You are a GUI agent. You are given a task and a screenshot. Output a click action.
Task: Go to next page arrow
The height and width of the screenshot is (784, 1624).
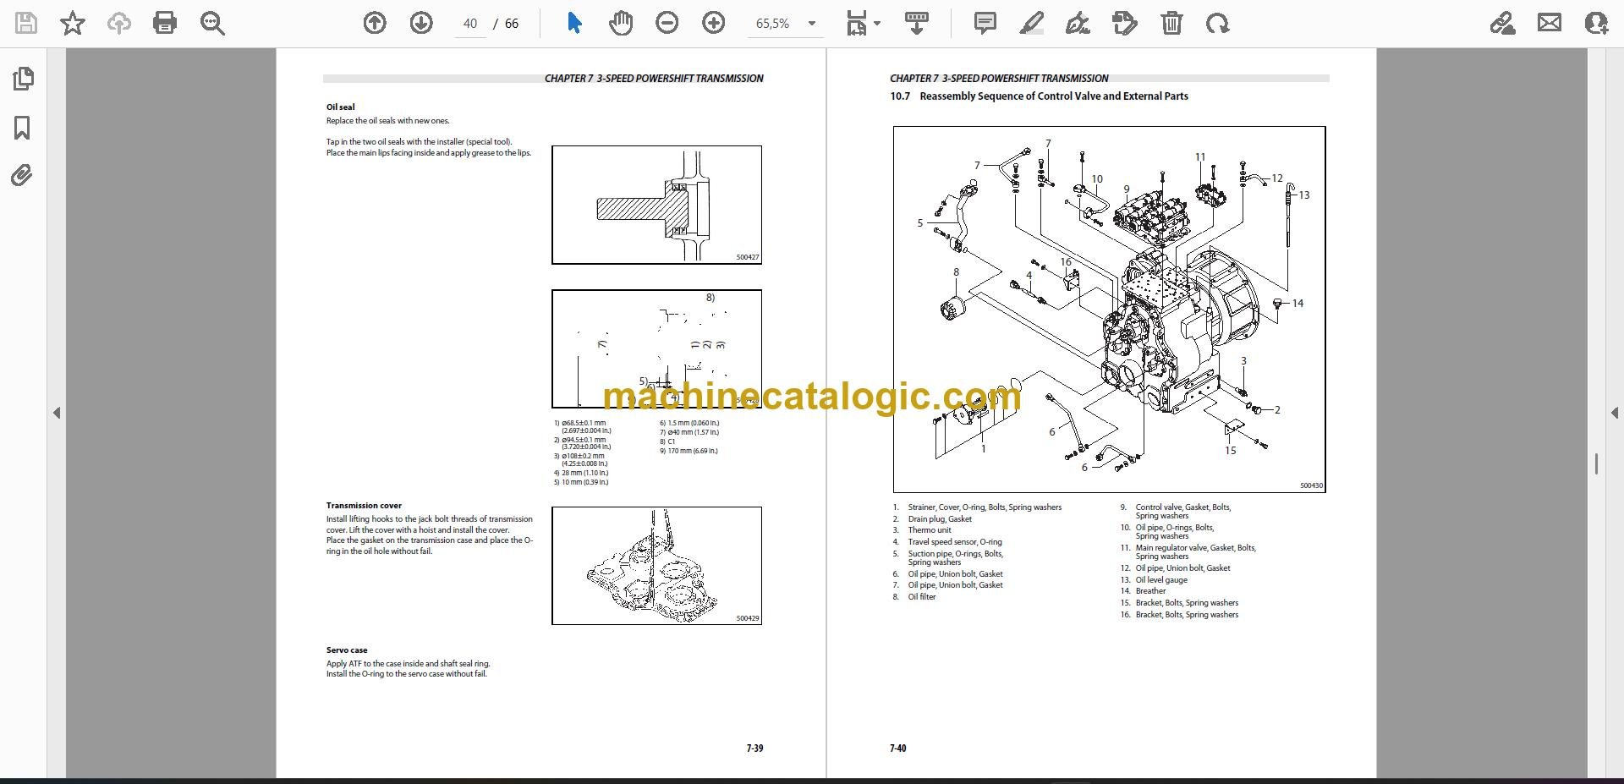[x=421, y=24]
